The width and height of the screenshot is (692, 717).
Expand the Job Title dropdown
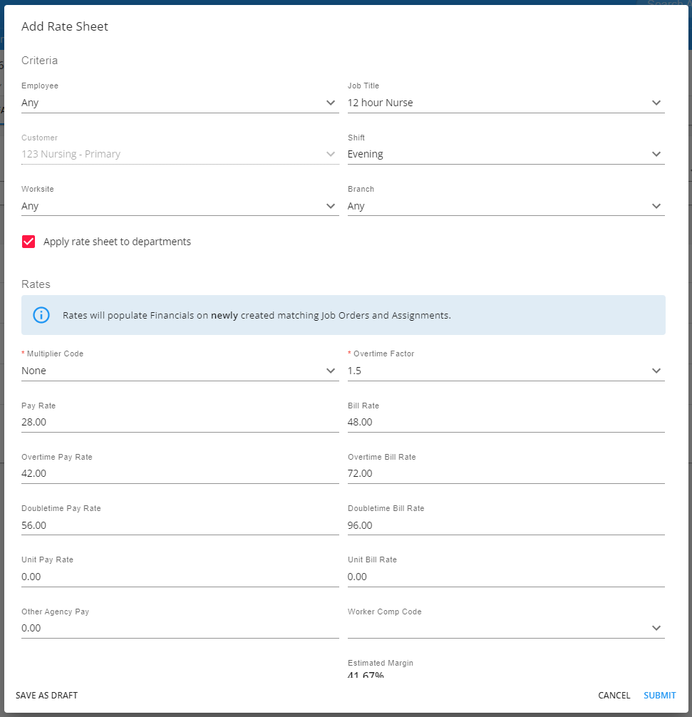[505, 103]
